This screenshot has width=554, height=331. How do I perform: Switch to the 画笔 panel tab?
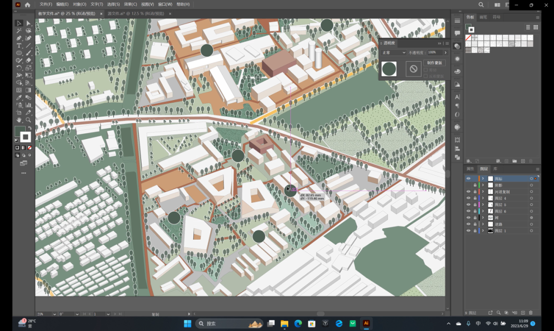click(483, 17)
